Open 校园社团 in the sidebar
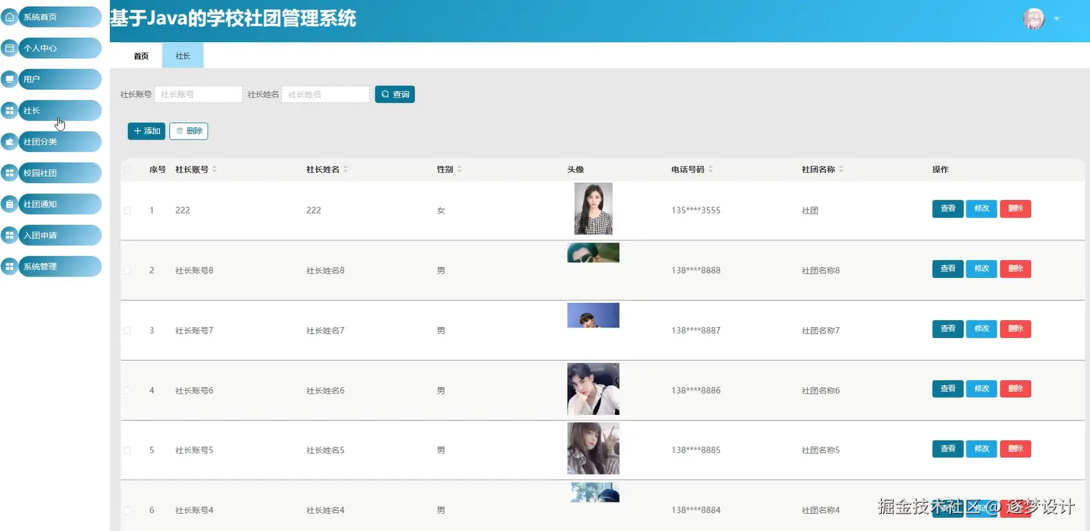 coord(59,173)
